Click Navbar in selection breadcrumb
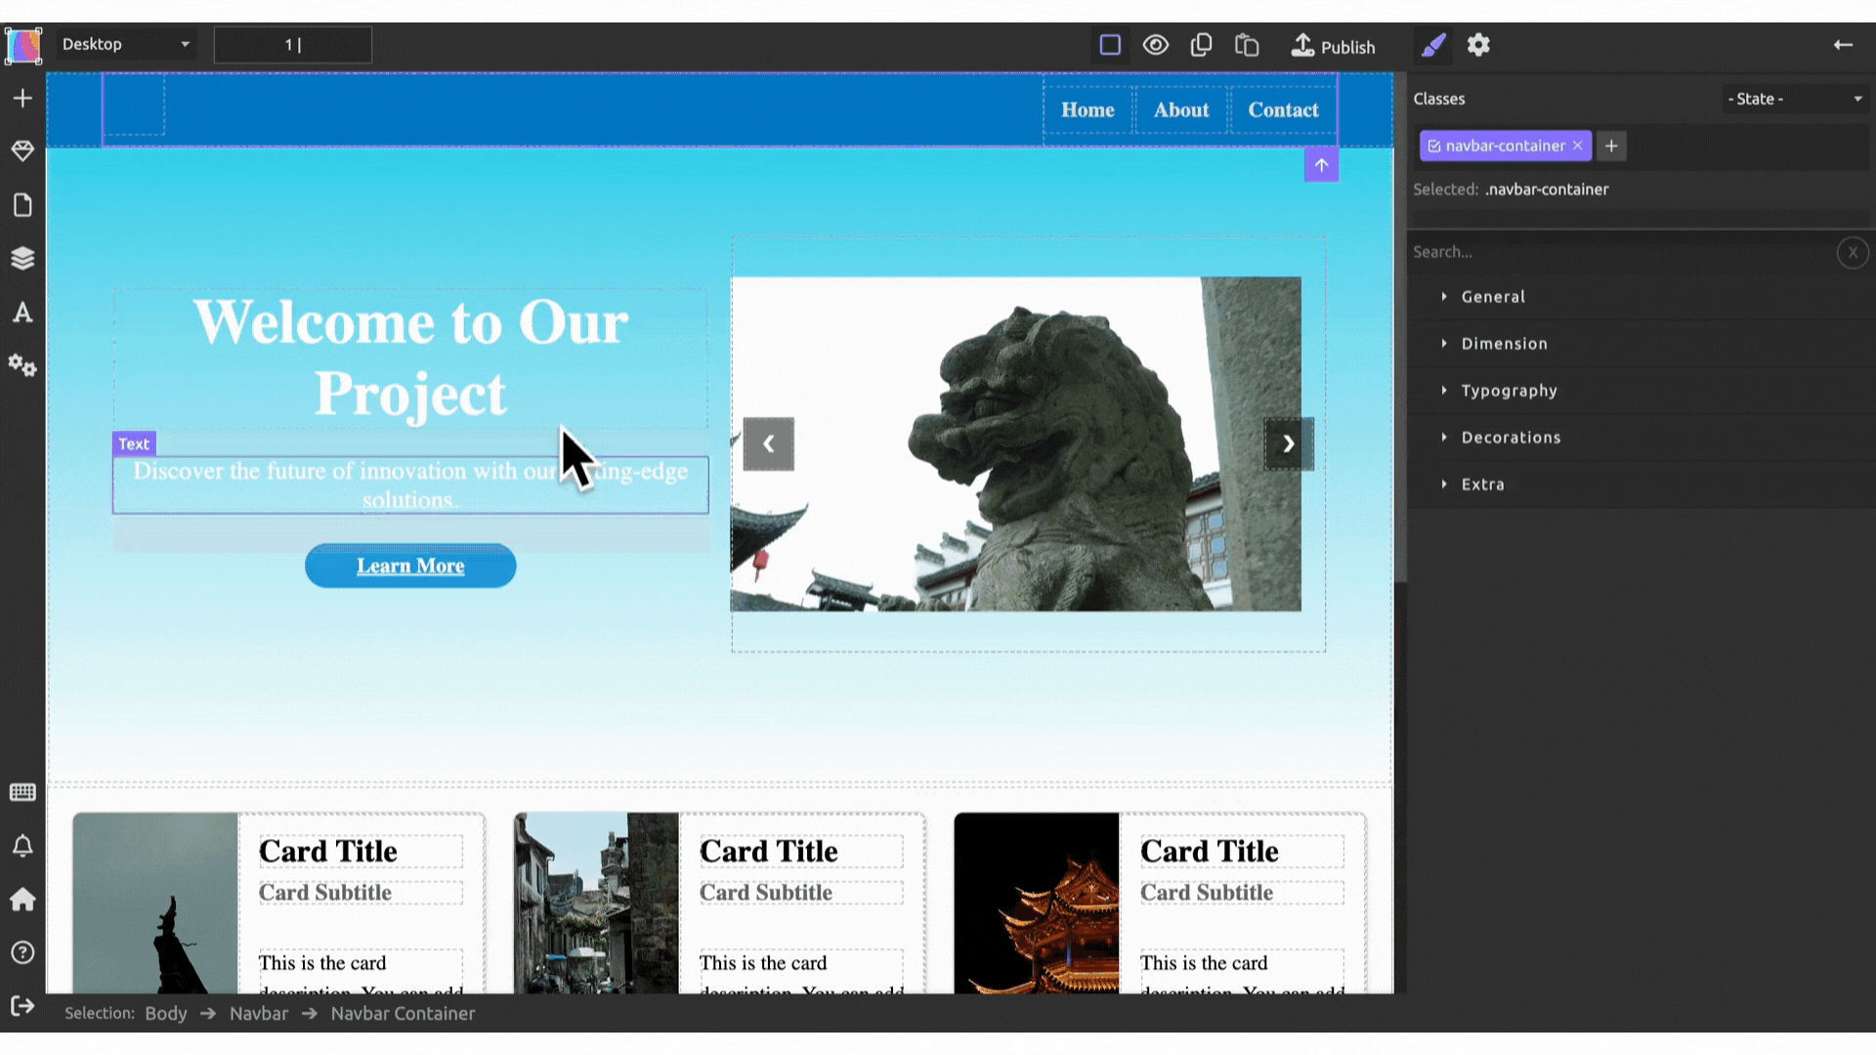Screen dimensions: 1876x1055 coord(258,1013)
